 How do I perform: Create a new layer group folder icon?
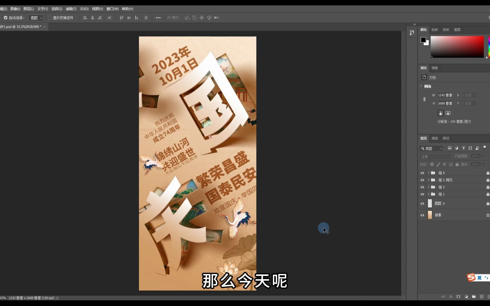474,297
